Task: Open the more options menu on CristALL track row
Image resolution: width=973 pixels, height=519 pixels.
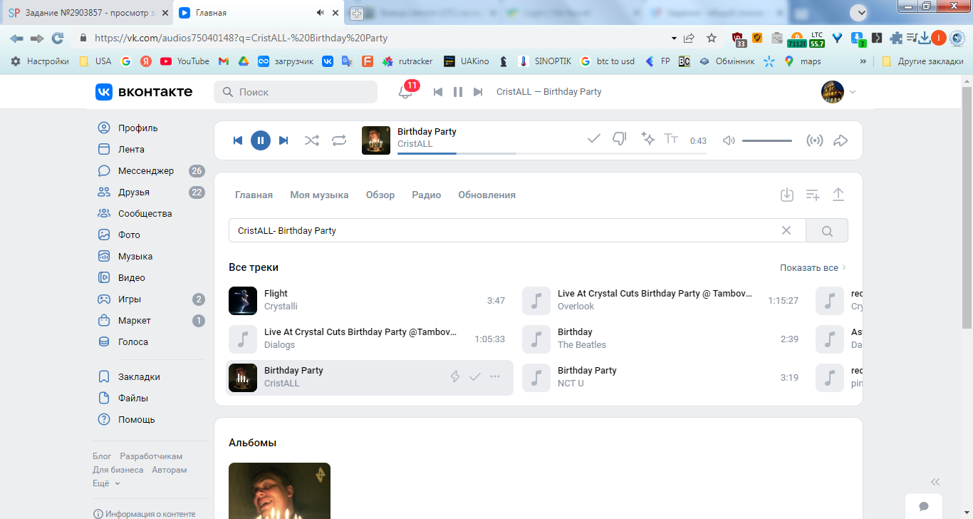Action: pyautogui.click(x=495, y=376)
